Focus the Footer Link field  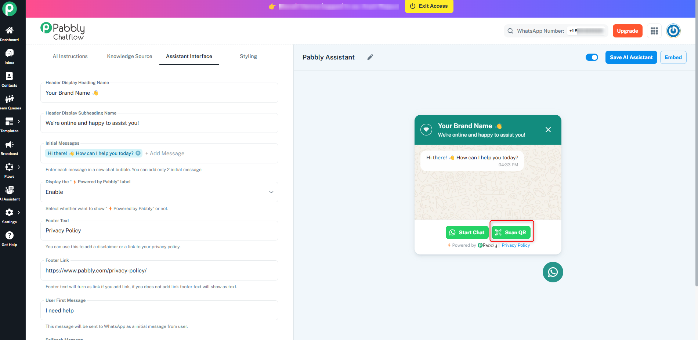point(159,271)
